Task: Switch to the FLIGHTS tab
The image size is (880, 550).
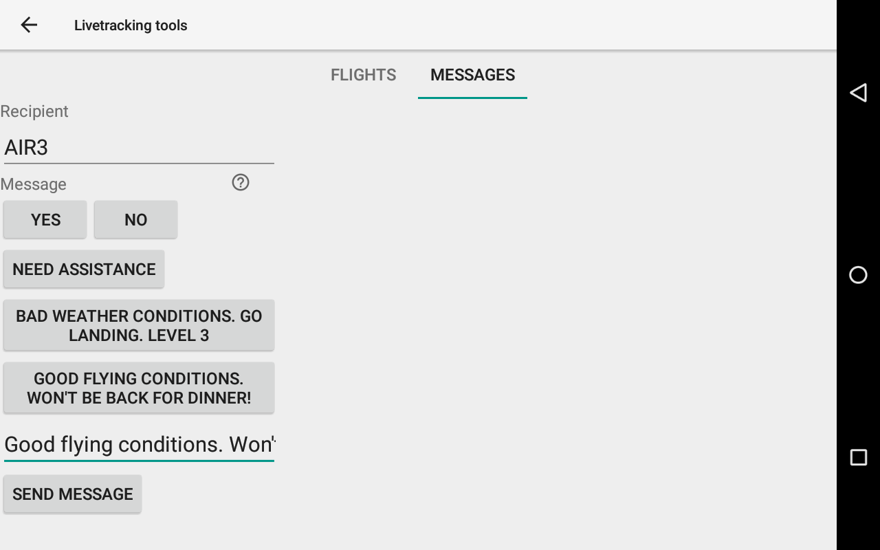Action: pos(363,75)
